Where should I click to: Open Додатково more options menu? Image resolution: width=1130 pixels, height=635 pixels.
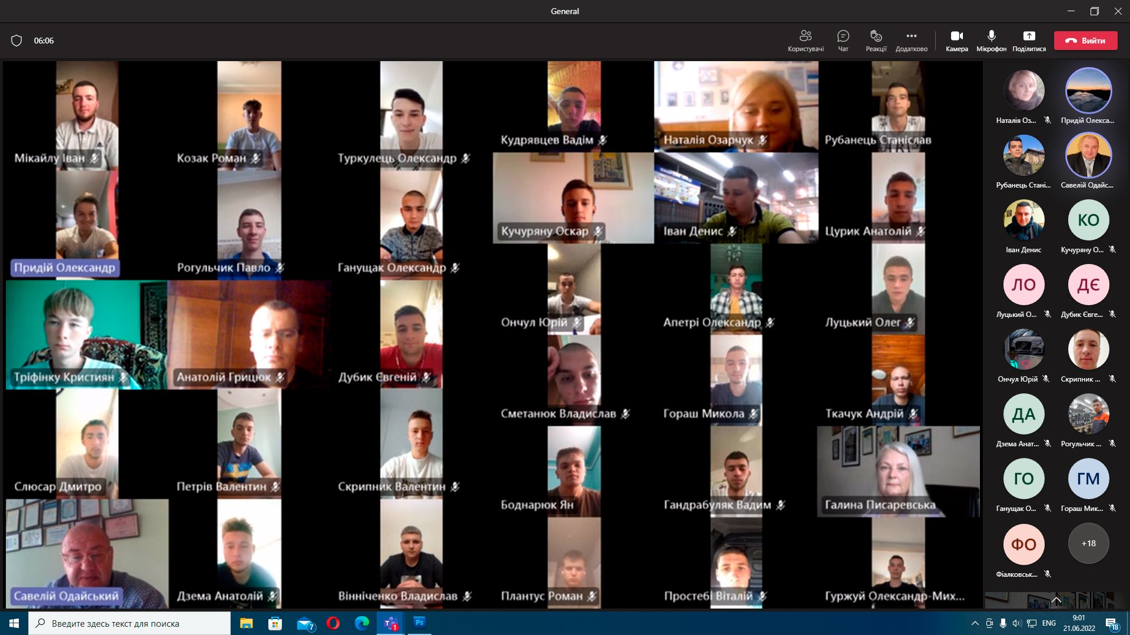(x=911, y=41)
